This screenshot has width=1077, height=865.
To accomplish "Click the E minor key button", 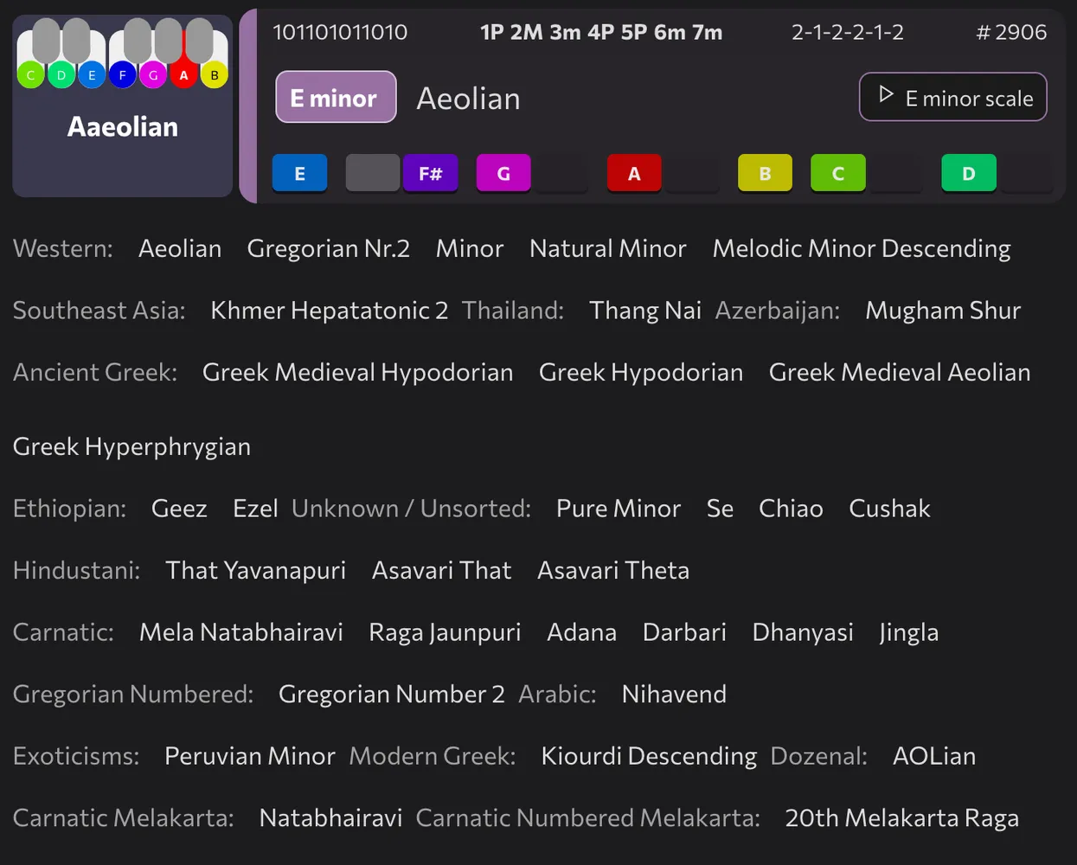I will click(x=336, y=98).
